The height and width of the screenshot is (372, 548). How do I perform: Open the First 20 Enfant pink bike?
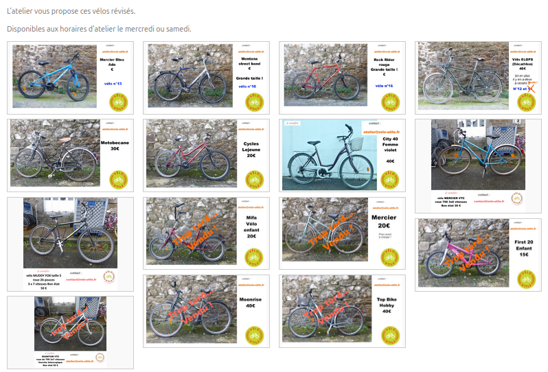tap(478, 255)
